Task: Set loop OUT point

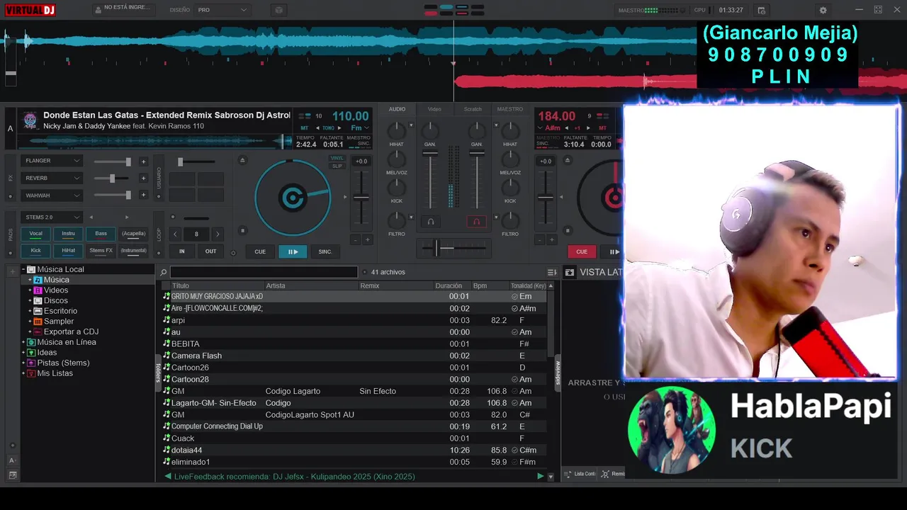Action: click(x=210, y=251)
